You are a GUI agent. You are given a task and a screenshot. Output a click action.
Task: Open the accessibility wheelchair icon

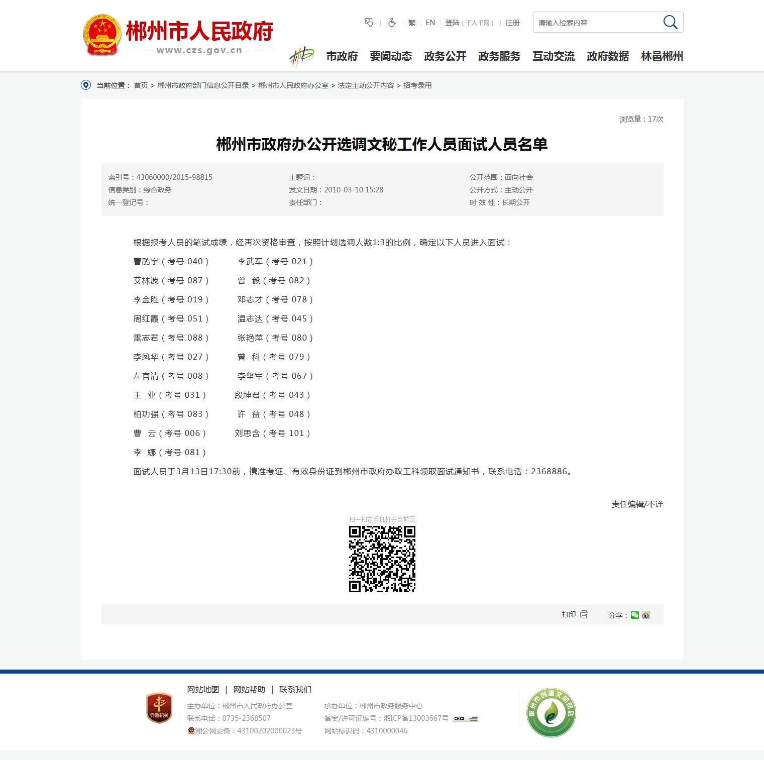coord(392,23)
